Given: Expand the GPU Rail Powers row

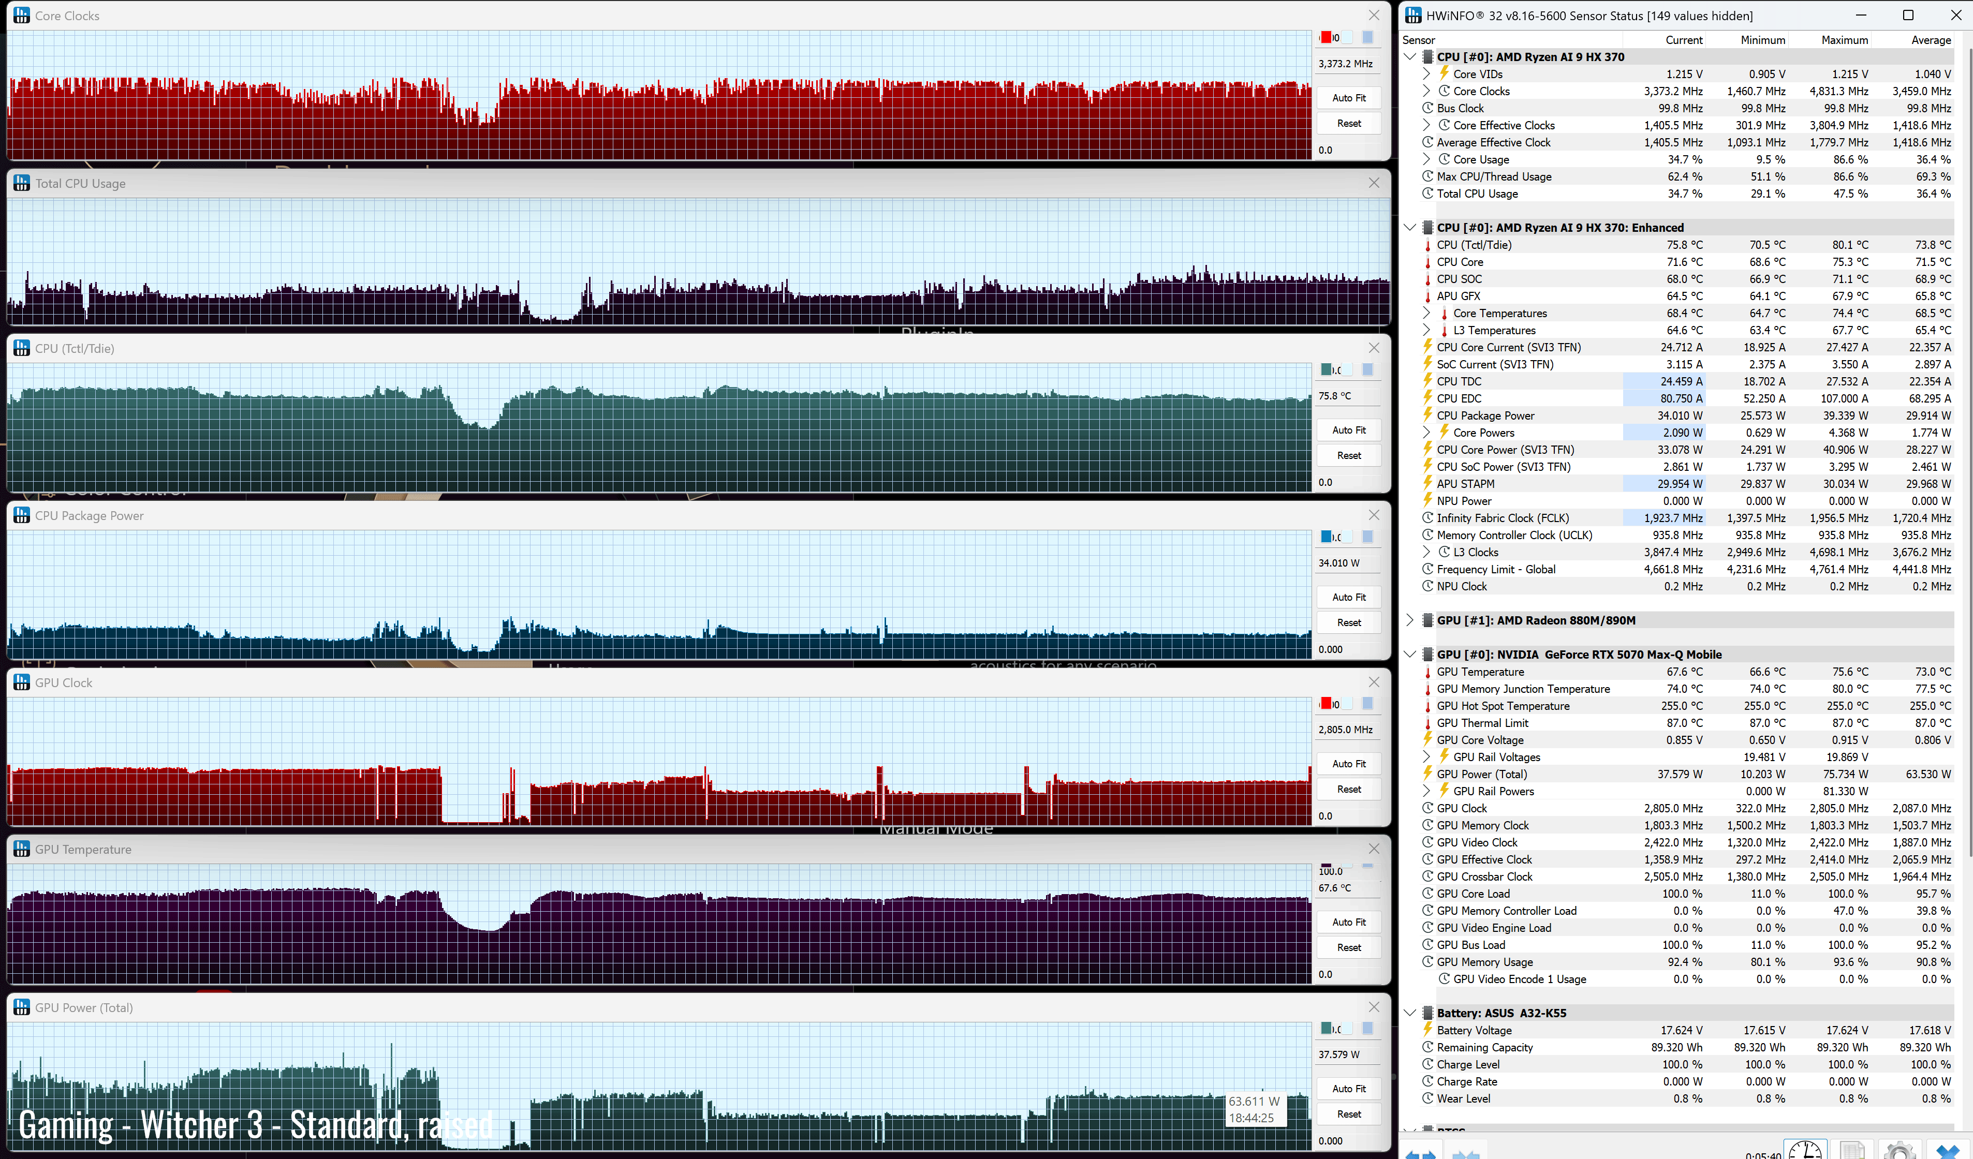Looking at the screenshot, I should (x=1426, y=791).
